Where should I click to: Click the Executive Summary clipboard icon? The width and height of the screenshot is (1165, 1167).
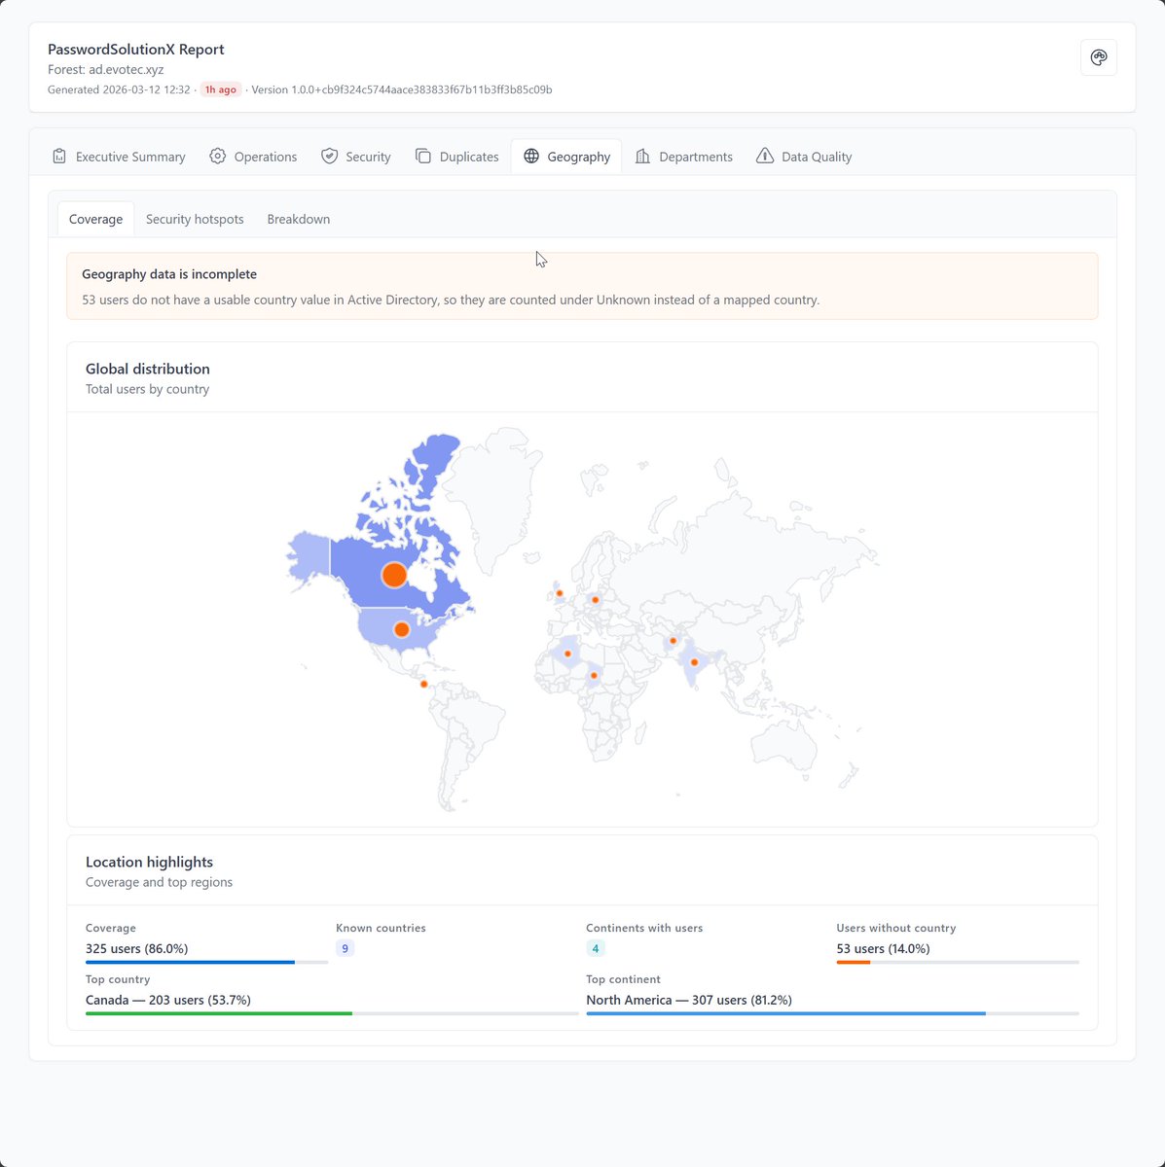point(59,157)
